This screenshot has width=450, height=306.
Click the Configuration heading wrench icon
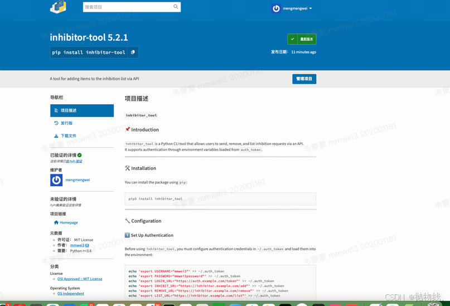(128, 221)
